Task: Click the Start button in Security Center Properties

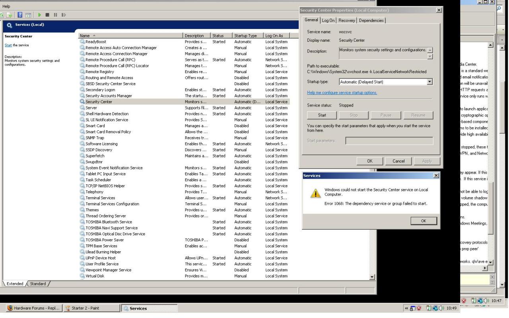Action: tap(322, 115)
